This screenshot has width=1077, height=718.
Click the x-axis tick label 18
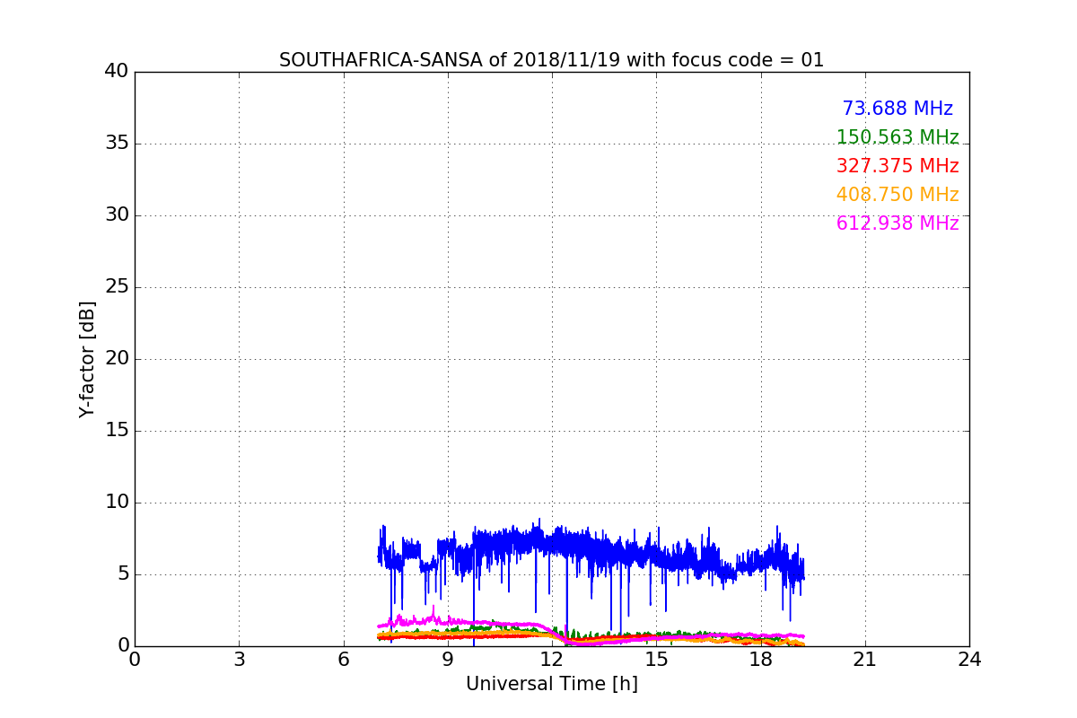tap(761, 660)
